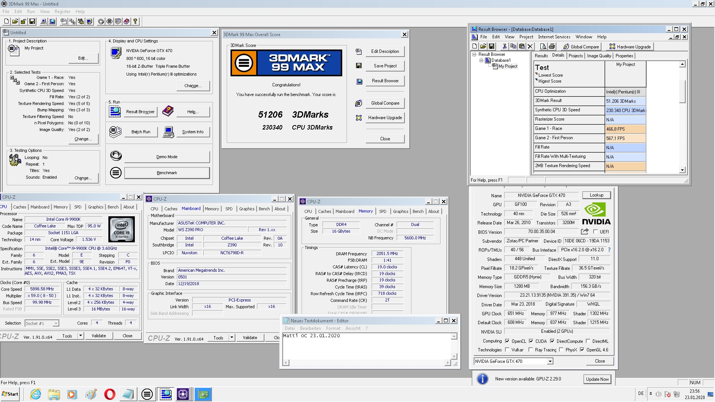Click Print Preview icon in Result Browser toolbar
The width and height of the screenshot is (715, 402).
coord(543,47)
